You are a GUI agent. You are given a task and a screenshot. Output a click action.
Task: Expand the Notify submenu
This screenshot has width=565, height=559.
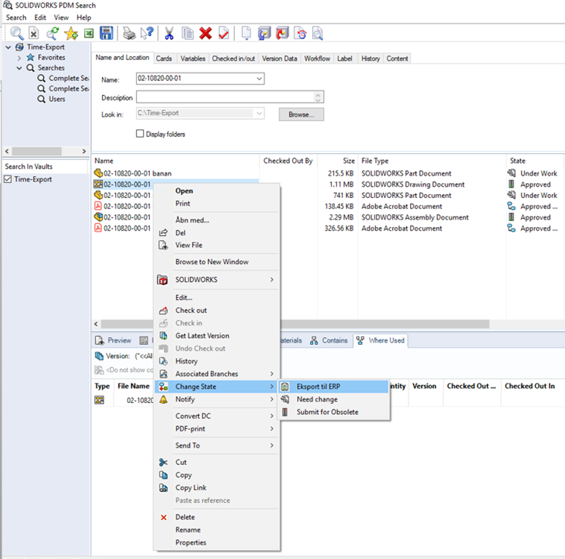[216, 399]
